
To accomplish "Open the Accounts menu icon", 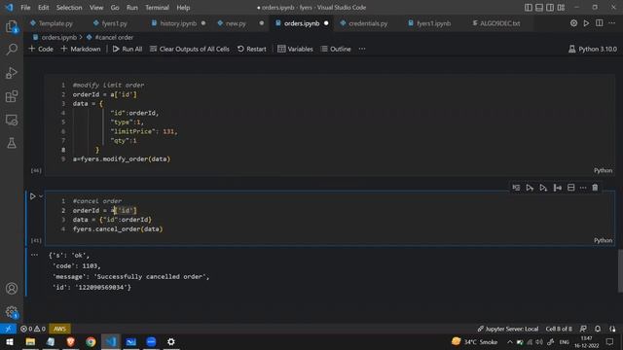I will coord(12,289).
